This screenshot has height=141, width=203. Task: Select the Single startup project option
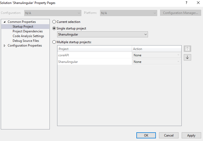(55, 28)
